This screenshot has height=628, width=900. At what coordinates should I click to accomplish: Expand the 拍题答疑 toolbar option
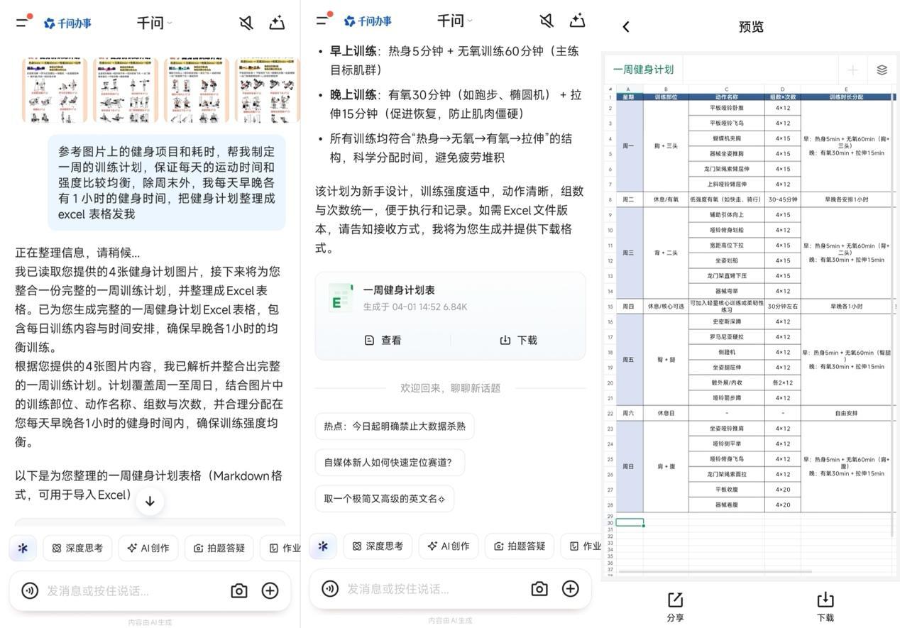click(220, 546)
